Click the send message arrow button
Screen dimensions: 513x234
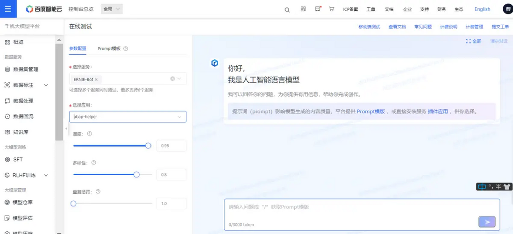pos(487,222)
